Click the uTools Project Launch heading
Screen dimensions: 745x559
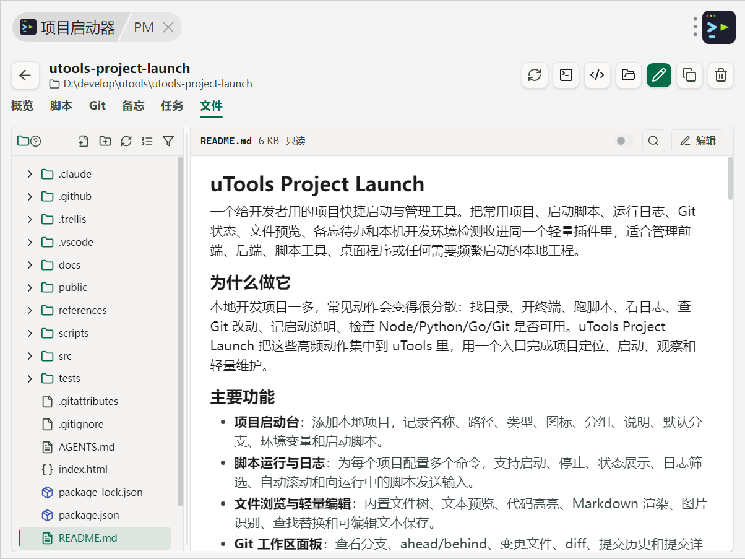[317, 184]
